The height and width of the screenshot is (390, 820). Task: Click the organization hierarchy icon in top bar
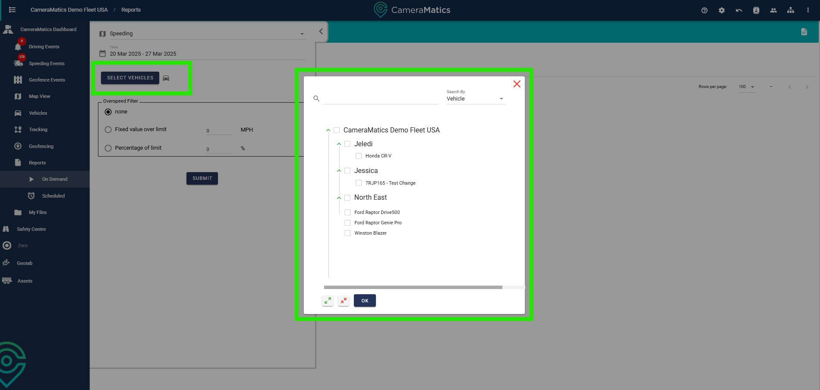[x=790, y=10]
